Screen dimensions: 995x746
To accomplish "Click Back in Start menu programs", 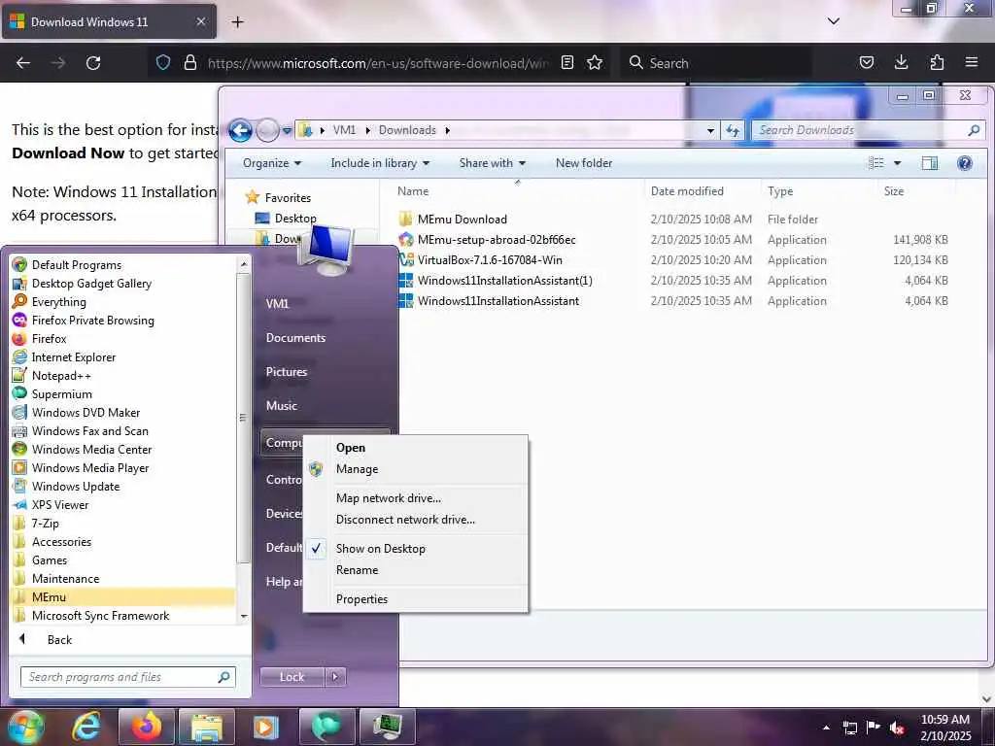I will (x=59, y=640).
